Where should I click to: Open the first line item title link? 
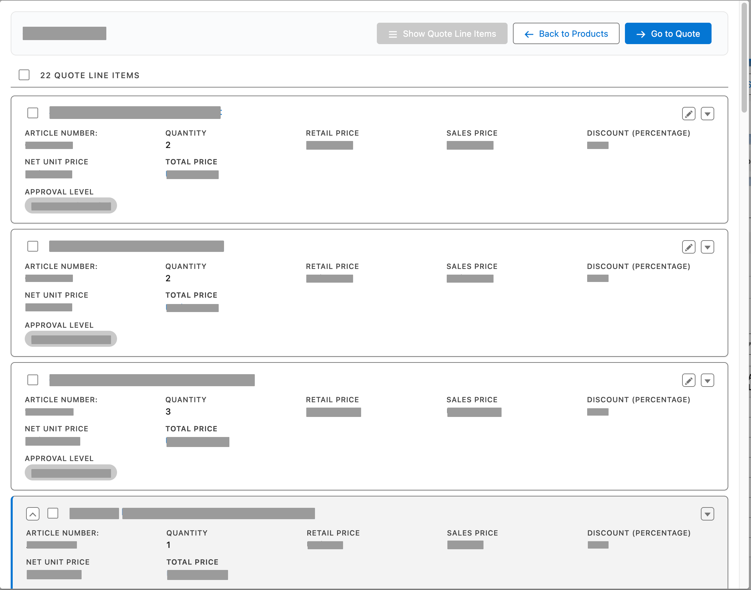(x=135, y=112)
